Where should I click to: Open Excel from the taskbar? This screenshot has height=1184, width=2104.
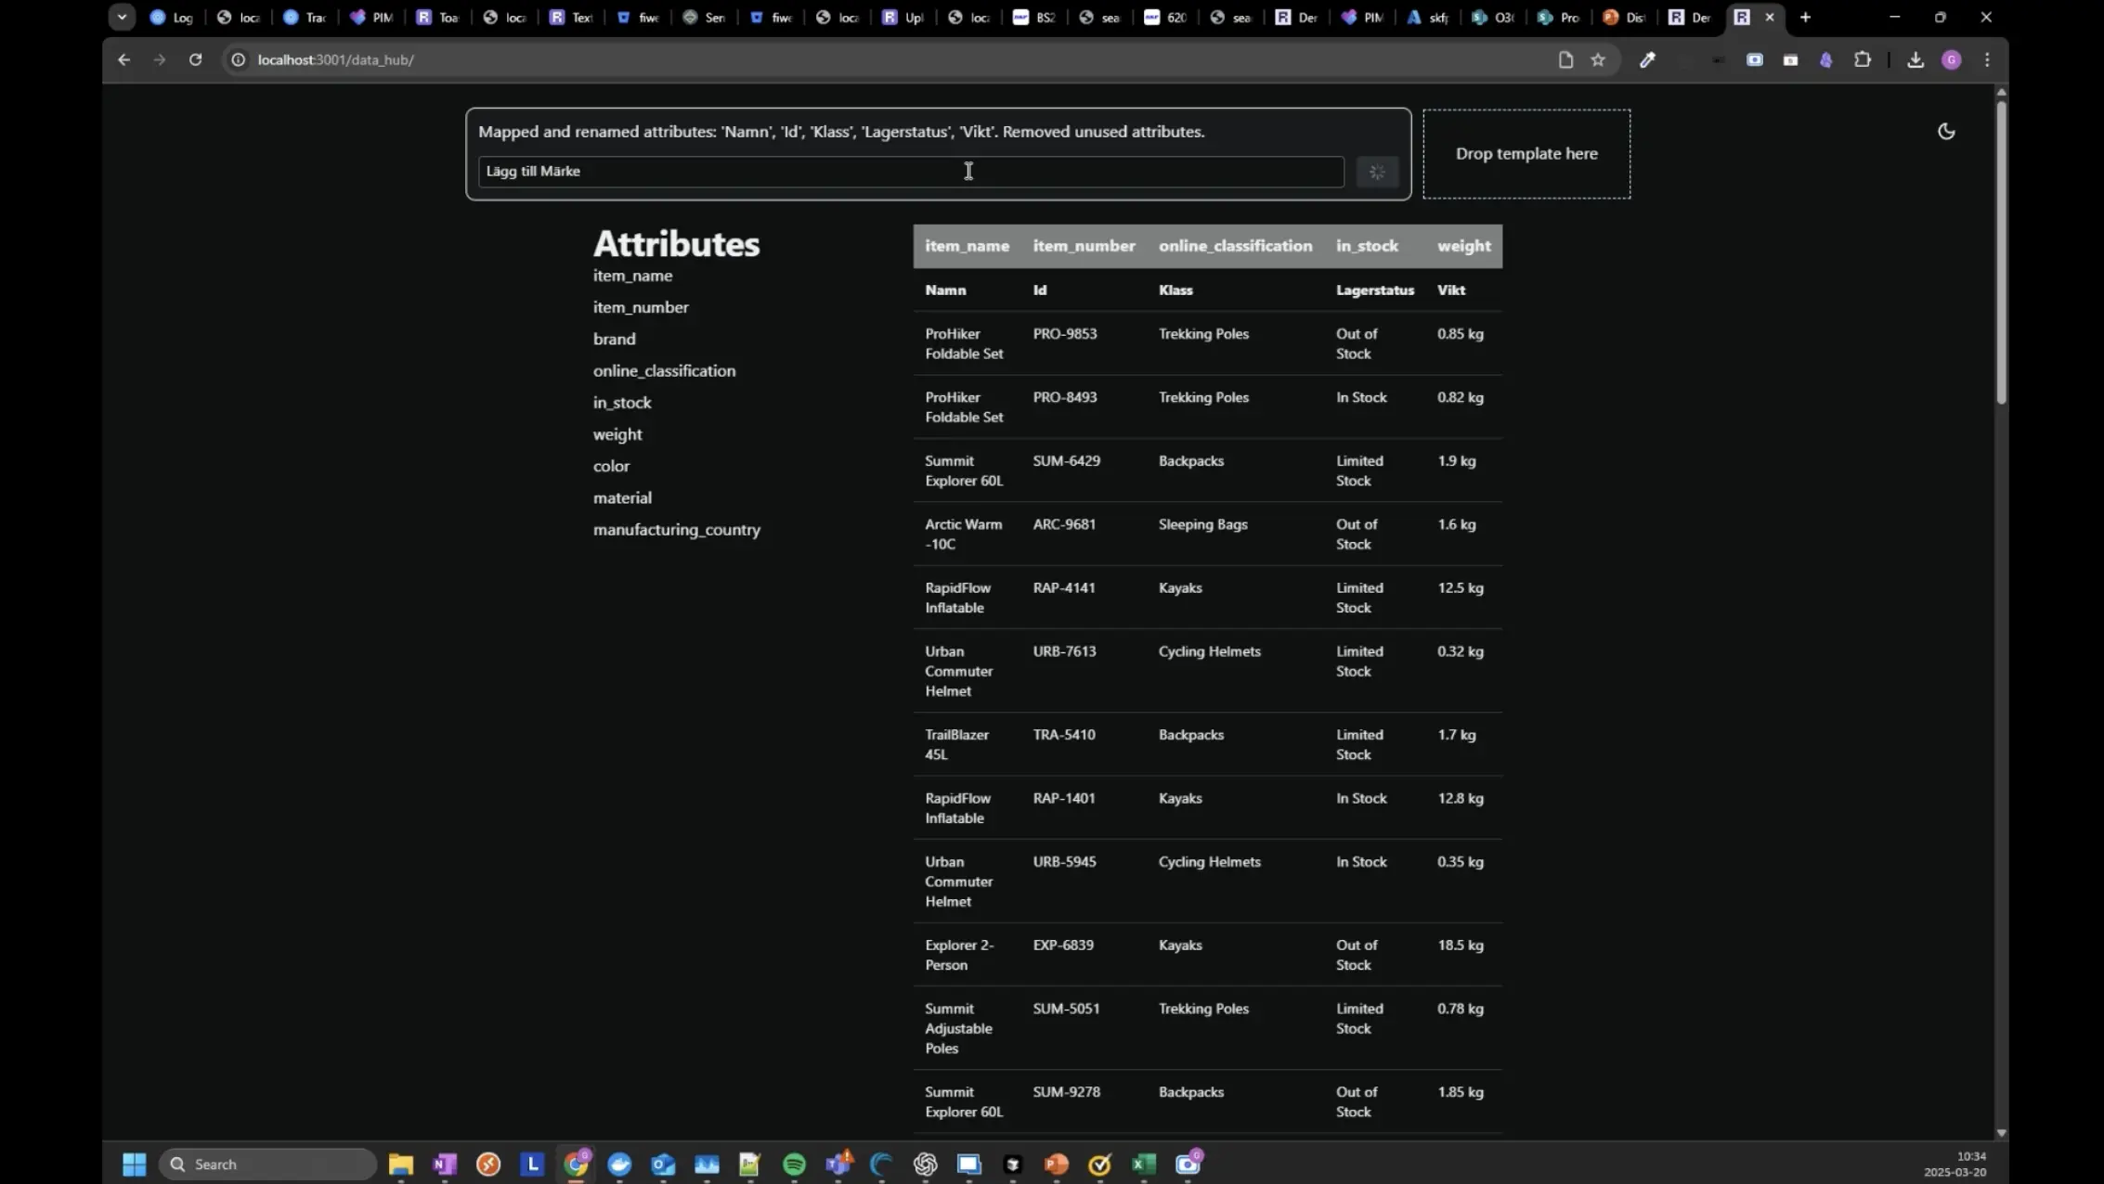[x=1143, y=1164]
